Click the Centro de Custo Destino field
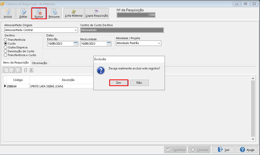The width and height of the screenshot is (260, 155). pyautogui.click(x=122, y=30)
